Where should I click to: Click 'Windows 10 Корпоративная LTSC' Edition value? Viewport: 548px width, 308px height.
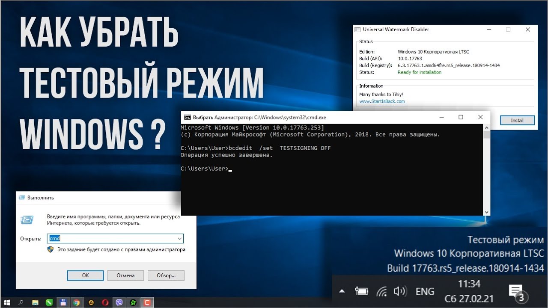pyautogui.click(x=433, y=52)
